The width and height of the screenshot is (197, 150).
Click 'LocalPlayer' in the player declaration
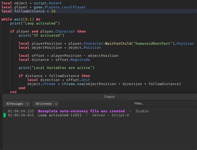coord(74,7)
